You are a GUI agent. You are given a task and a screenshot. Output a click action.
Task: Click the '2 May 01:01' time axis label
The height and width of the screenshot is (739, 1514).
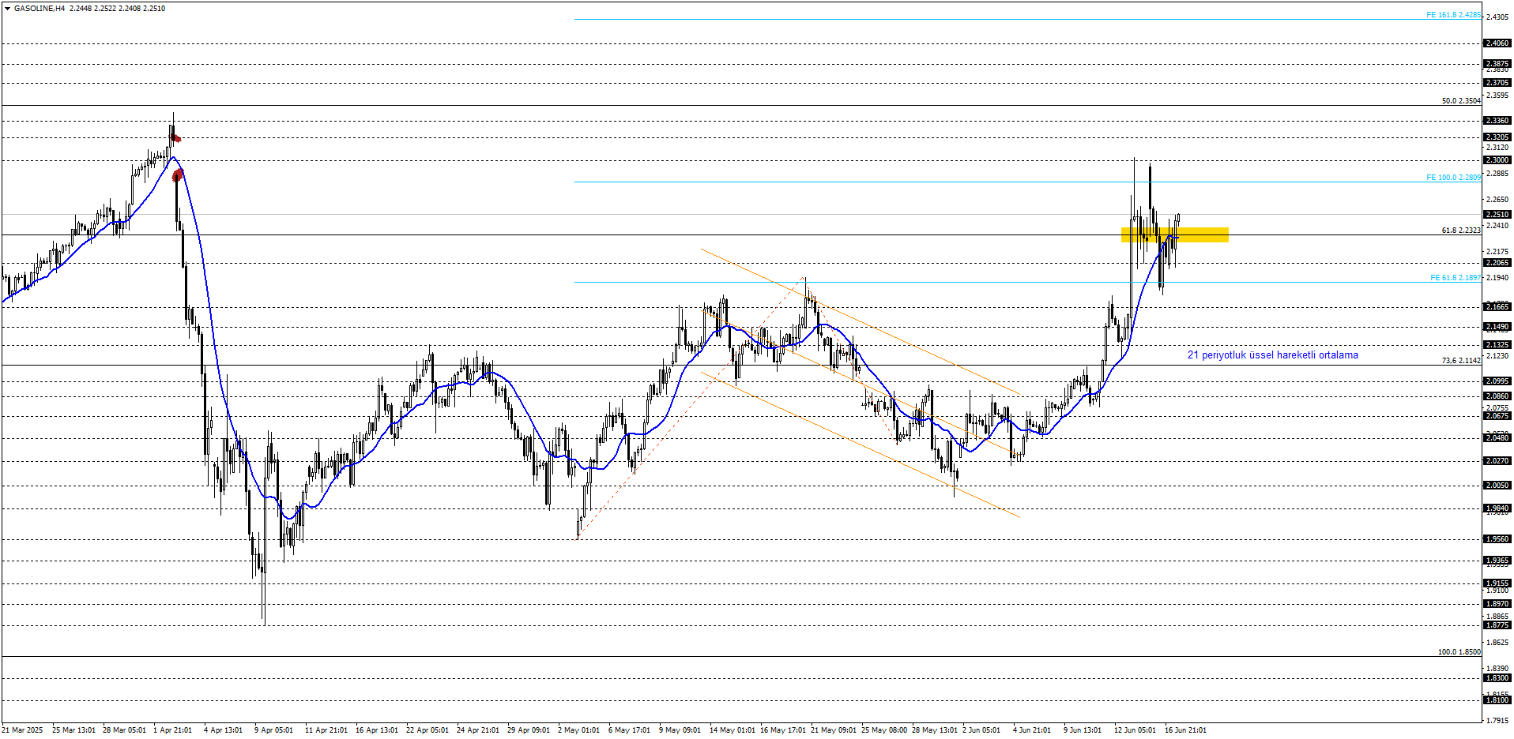pyautogui.click(x=578, y=730)
